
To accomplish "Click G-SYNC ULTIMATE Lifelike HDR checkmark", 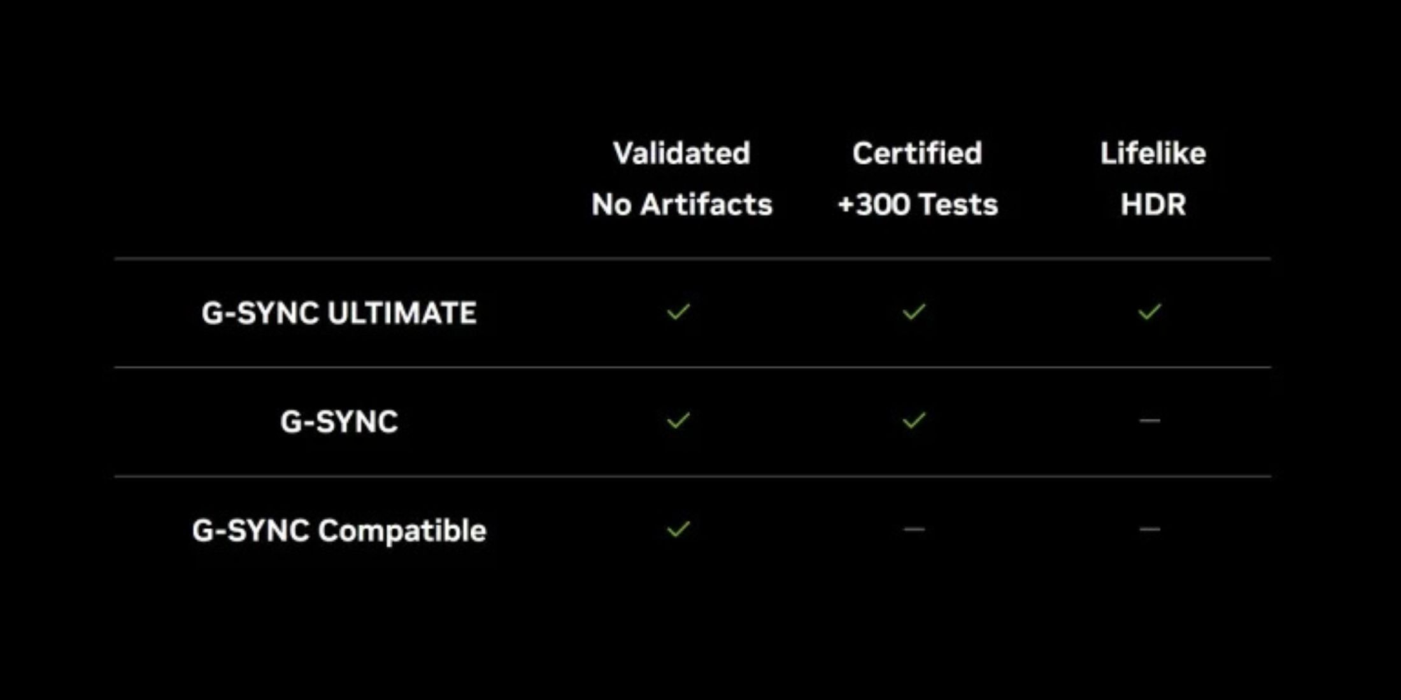I will tap(1149, 312).
